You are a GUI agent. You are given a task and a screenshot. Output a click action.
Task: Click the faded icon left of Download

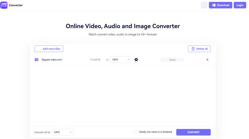coord(204,5)
